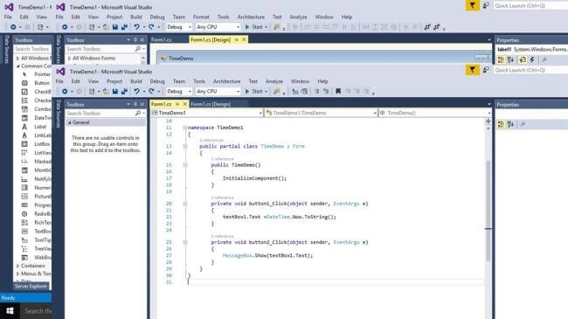Click Events lightning icon in designer window Properties

click(532, 59)
